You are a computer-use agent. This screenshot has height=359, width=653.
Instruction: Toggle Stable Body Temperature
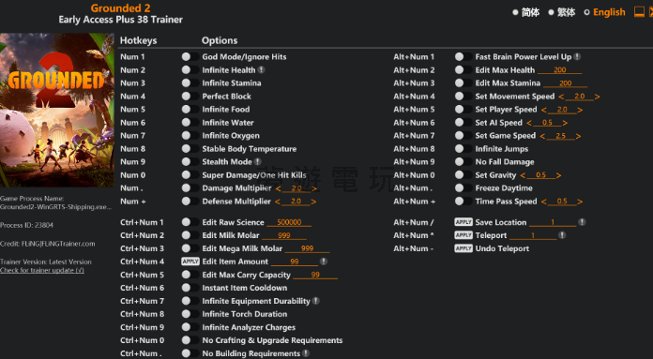[x=190, y=148]
